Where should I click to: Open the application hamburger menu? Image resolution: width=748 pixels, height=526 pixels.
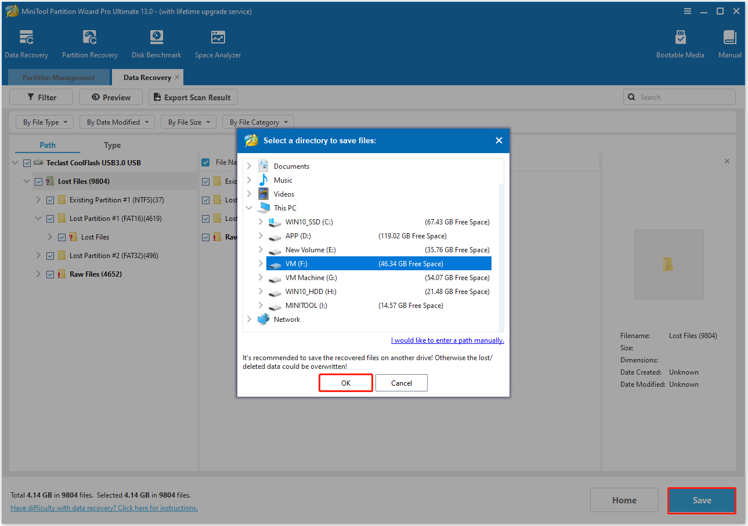[688, 11]
